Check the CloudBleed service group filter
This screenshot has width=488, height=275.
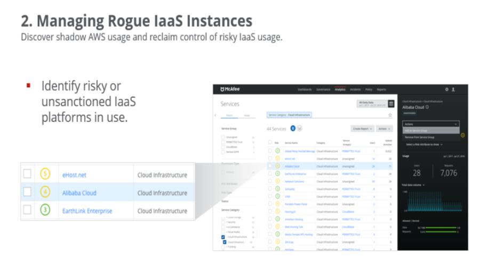[223, 147]
